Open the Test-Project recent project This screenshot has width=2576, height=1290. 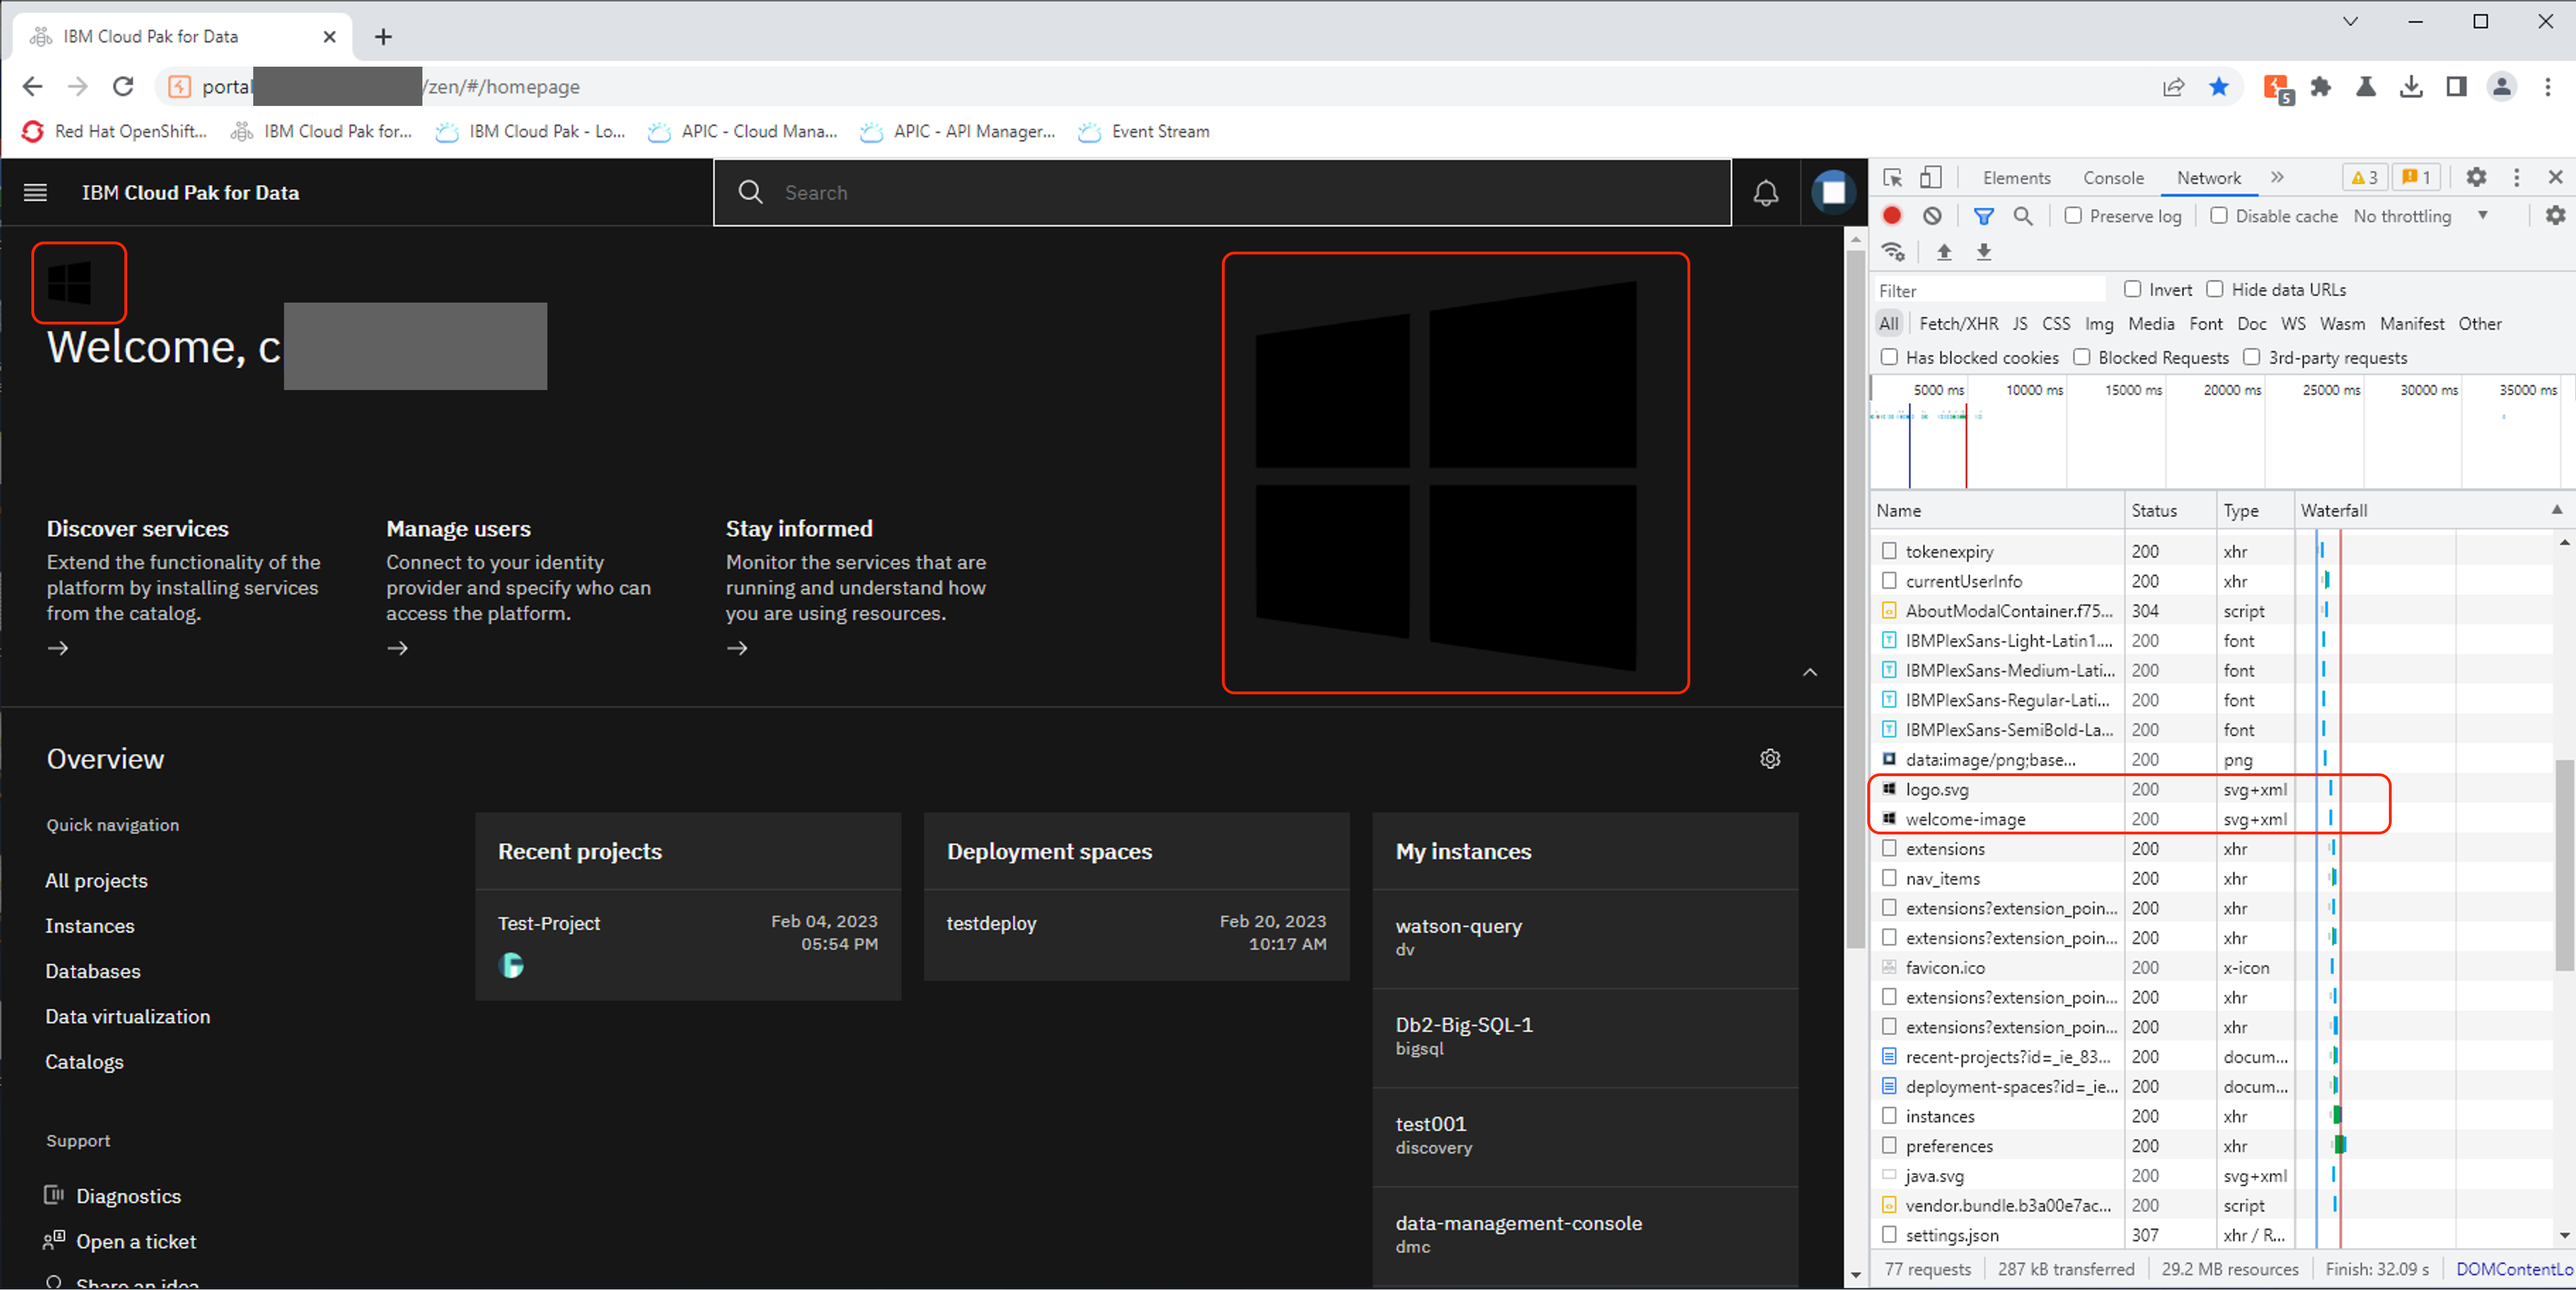[548, 923]
